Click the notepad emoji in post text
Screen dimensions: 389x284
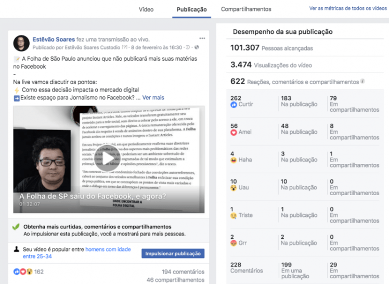pos(17,59)
